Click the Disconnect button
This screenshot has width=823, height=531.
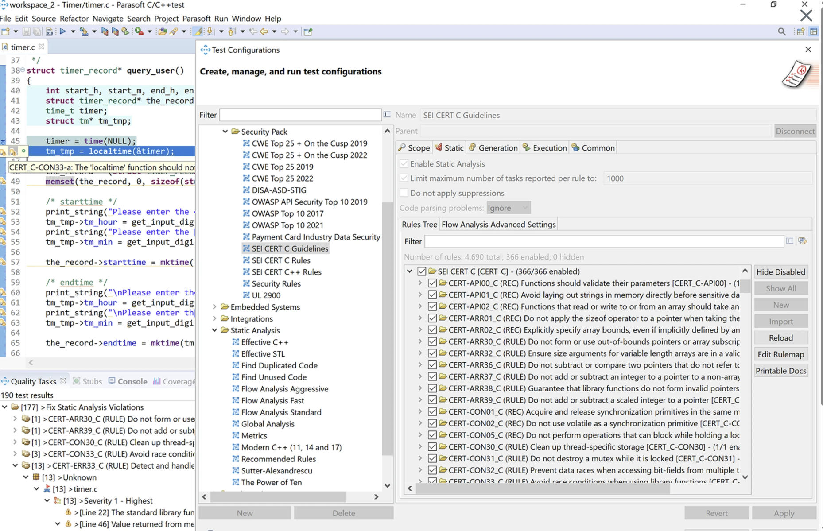tap(795, 131)
